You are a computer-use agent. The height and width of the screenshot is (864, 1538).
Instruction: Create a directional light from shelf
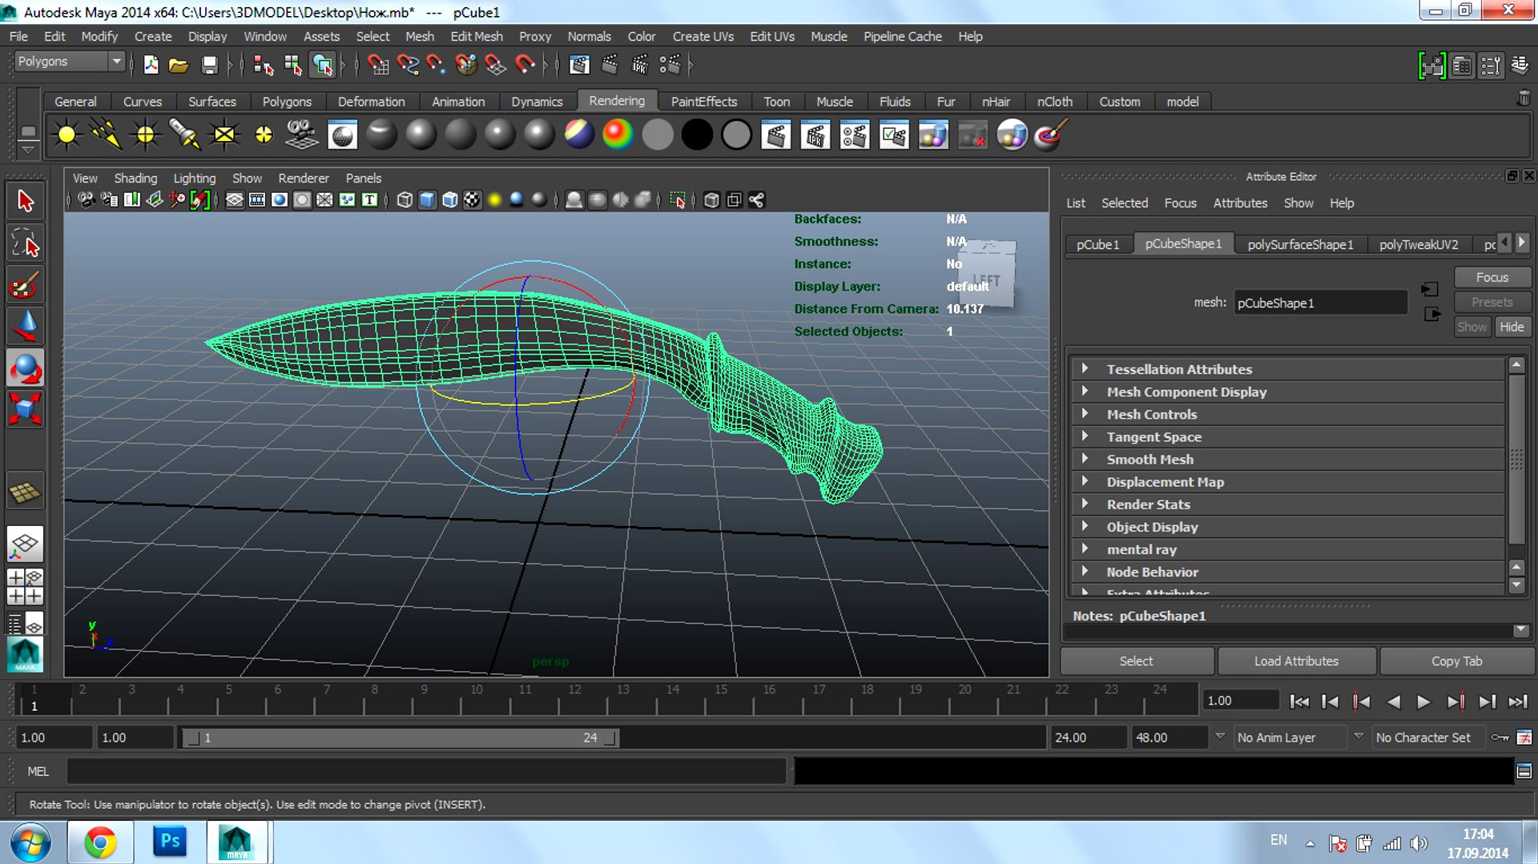[106, 135]
